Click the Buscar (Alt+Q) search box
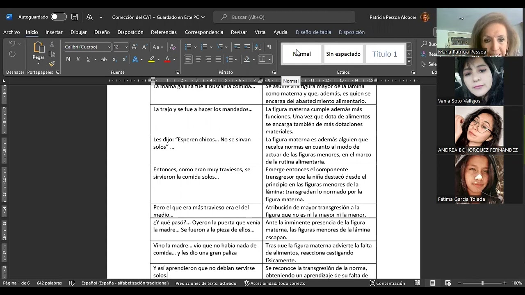This screenshot has height=295, width=525. click(284, 17)
